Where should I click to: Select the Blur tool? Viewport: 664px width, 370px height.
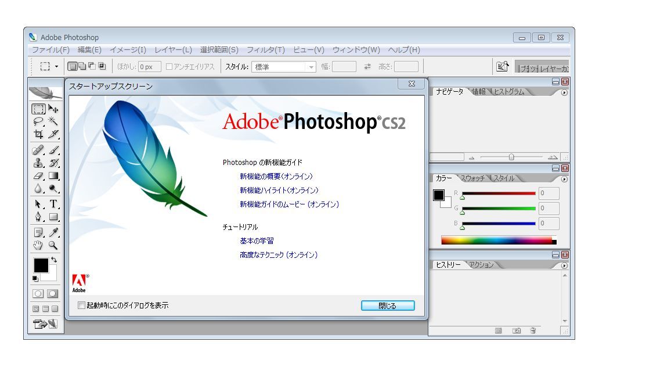click(38, 188)
